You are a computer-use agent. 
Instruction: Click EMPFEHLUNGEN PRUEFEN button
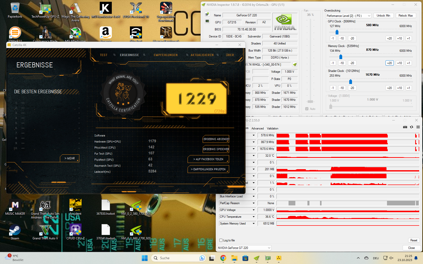(x=208, y=169)
